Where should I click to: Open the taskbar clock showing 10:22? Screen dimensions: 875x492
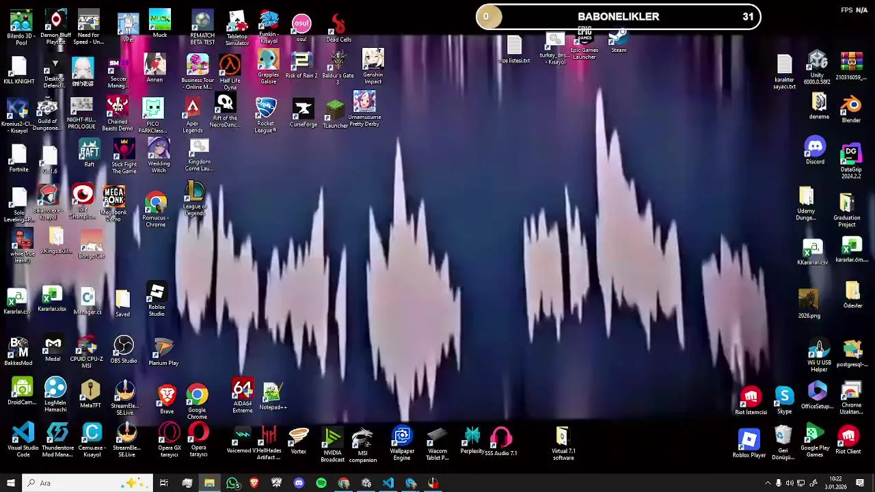pyautogui.click(x=837, y=483)
